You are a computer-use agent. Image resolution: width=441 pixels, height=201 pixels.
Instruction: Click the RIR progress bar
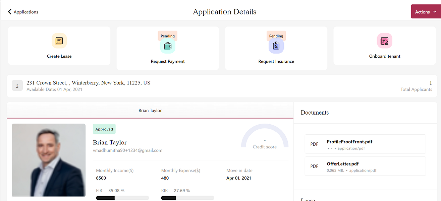pyautogui.click(x=187, y=198)
